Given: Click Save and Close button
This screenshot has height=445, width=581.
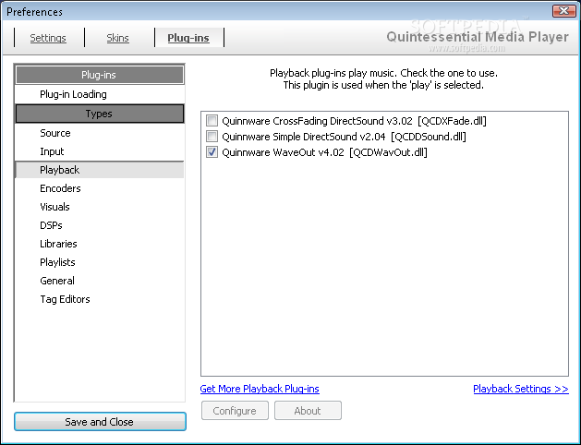Looking at the screenshot, I should (x=100, y=422).
